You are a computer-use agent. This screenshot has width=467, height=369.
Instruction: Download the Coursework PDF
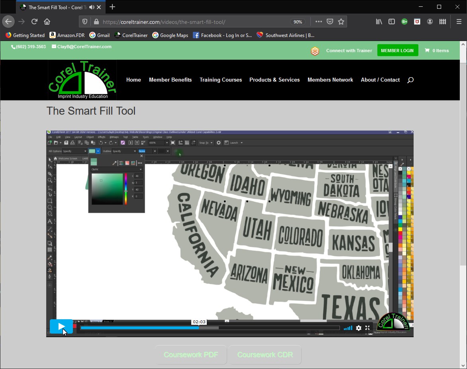point(191,355)
